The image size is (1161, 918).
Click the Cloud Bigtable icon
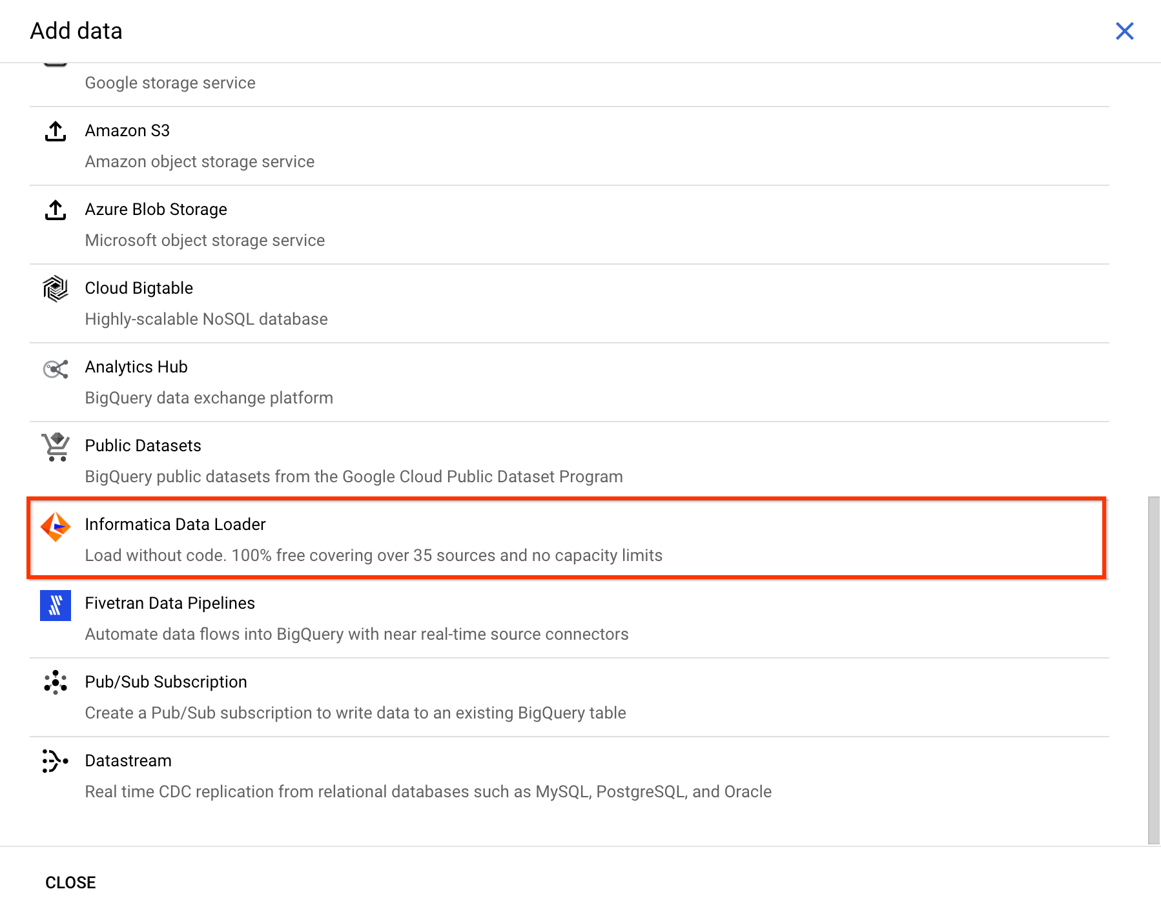56,289
